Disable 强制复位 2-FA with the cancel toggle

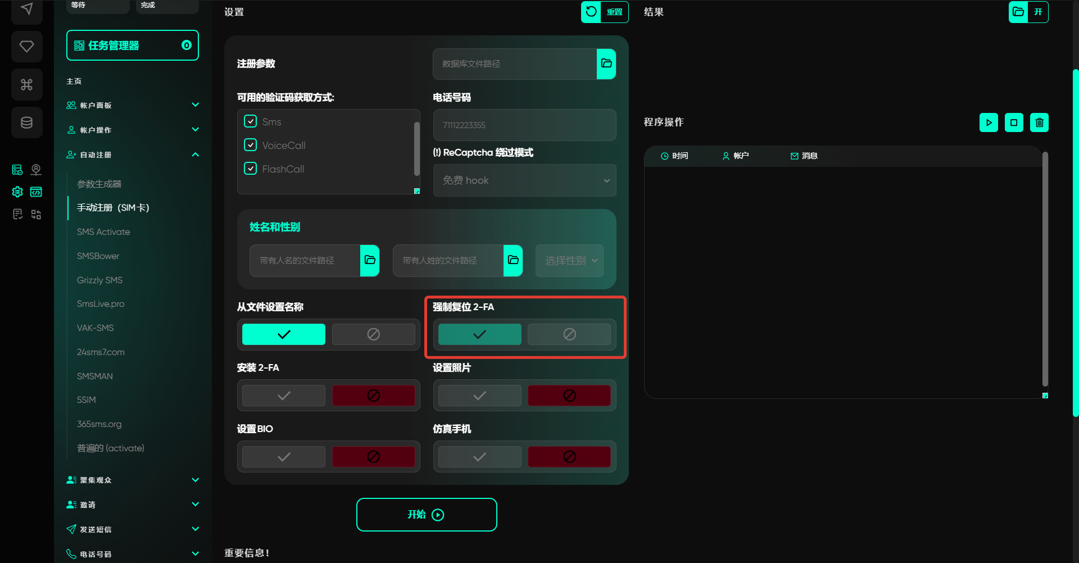pyautogui.click(x=569, y=334)
